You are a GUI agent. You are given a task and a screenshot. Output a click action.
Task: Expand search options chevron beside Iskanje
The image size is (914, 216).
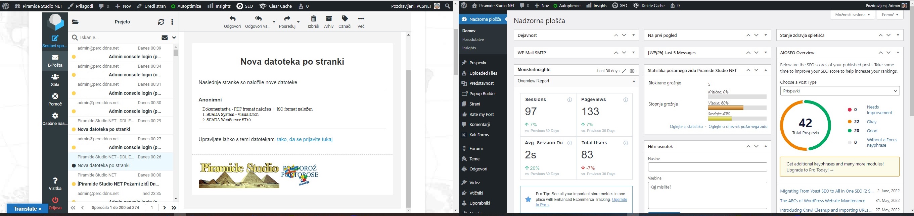[174, 38]
